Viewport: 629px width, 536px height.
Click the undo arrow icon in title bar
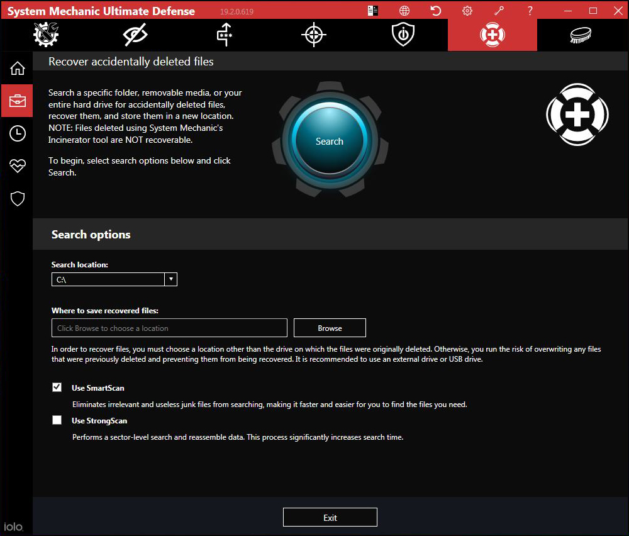point(436,11)
